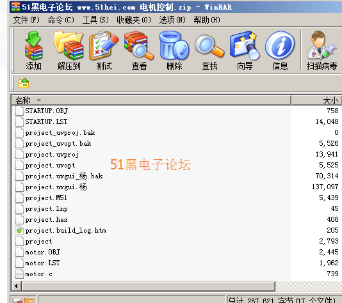Click file icon of STARTUP.OBJ
Viewport: 342px width, 303px height.
pos(19,111)
